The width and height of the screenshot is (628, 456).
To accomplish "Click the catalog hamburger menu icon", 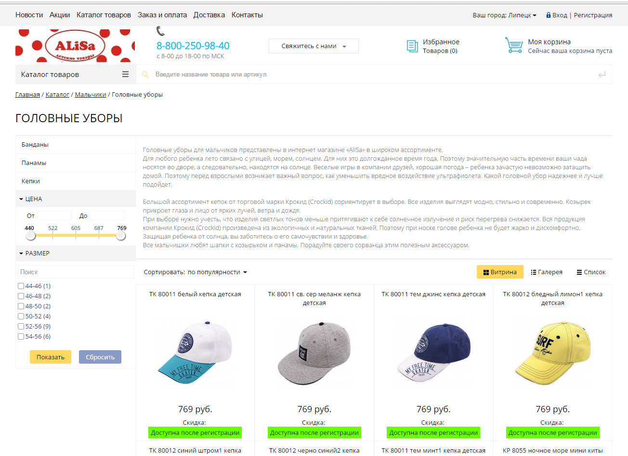I will [x=125, y=75].
